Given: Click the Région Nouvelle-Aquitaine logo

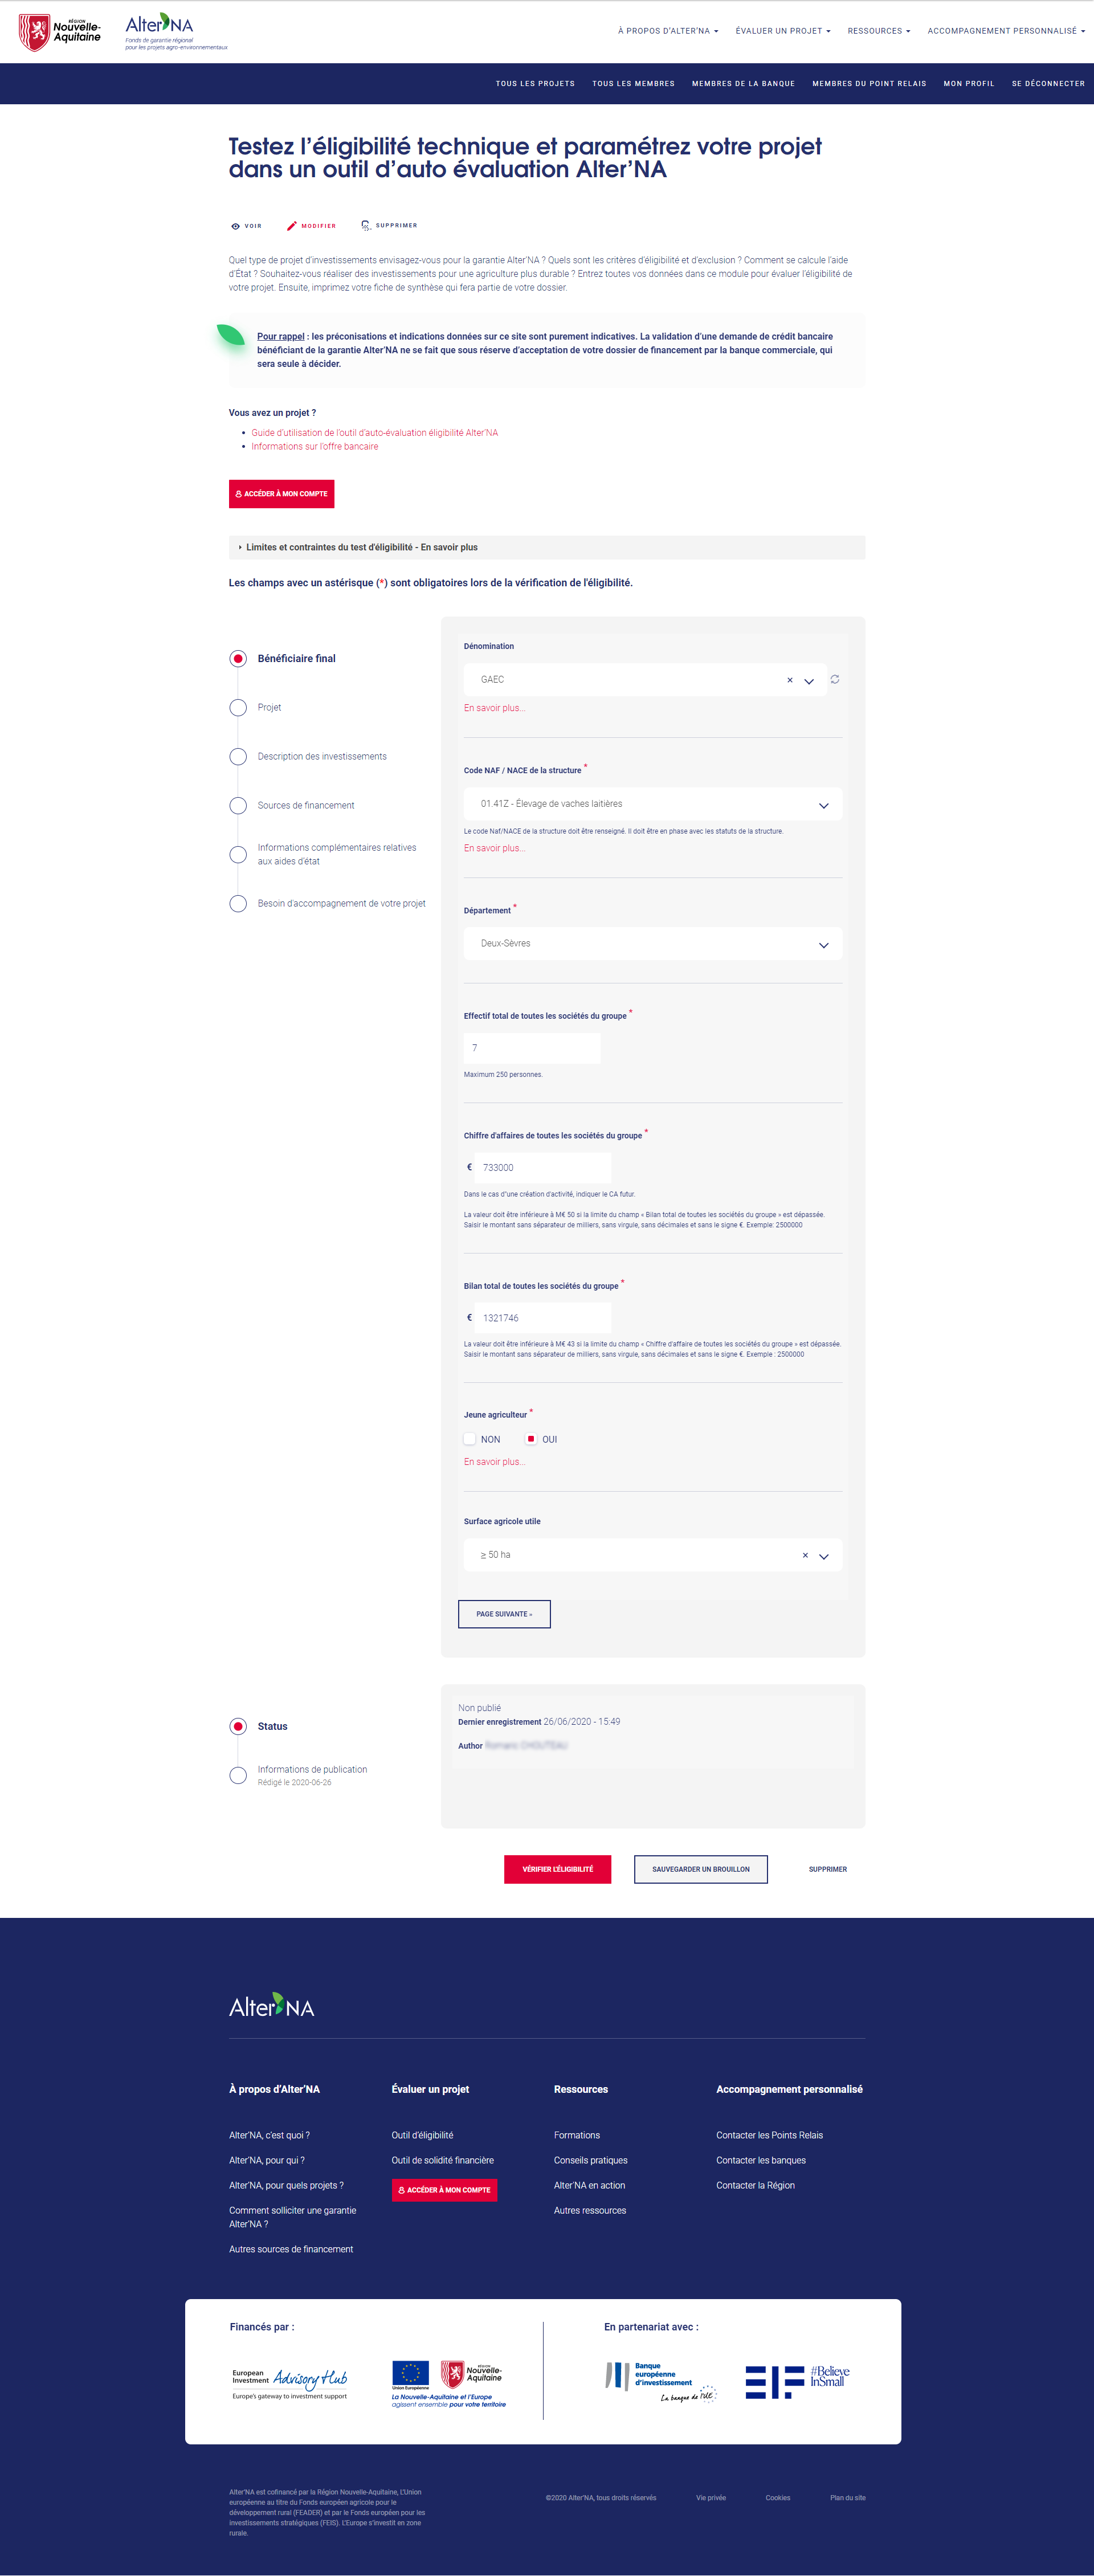Looking at the screenshot, I should click(x=60, y=31).
